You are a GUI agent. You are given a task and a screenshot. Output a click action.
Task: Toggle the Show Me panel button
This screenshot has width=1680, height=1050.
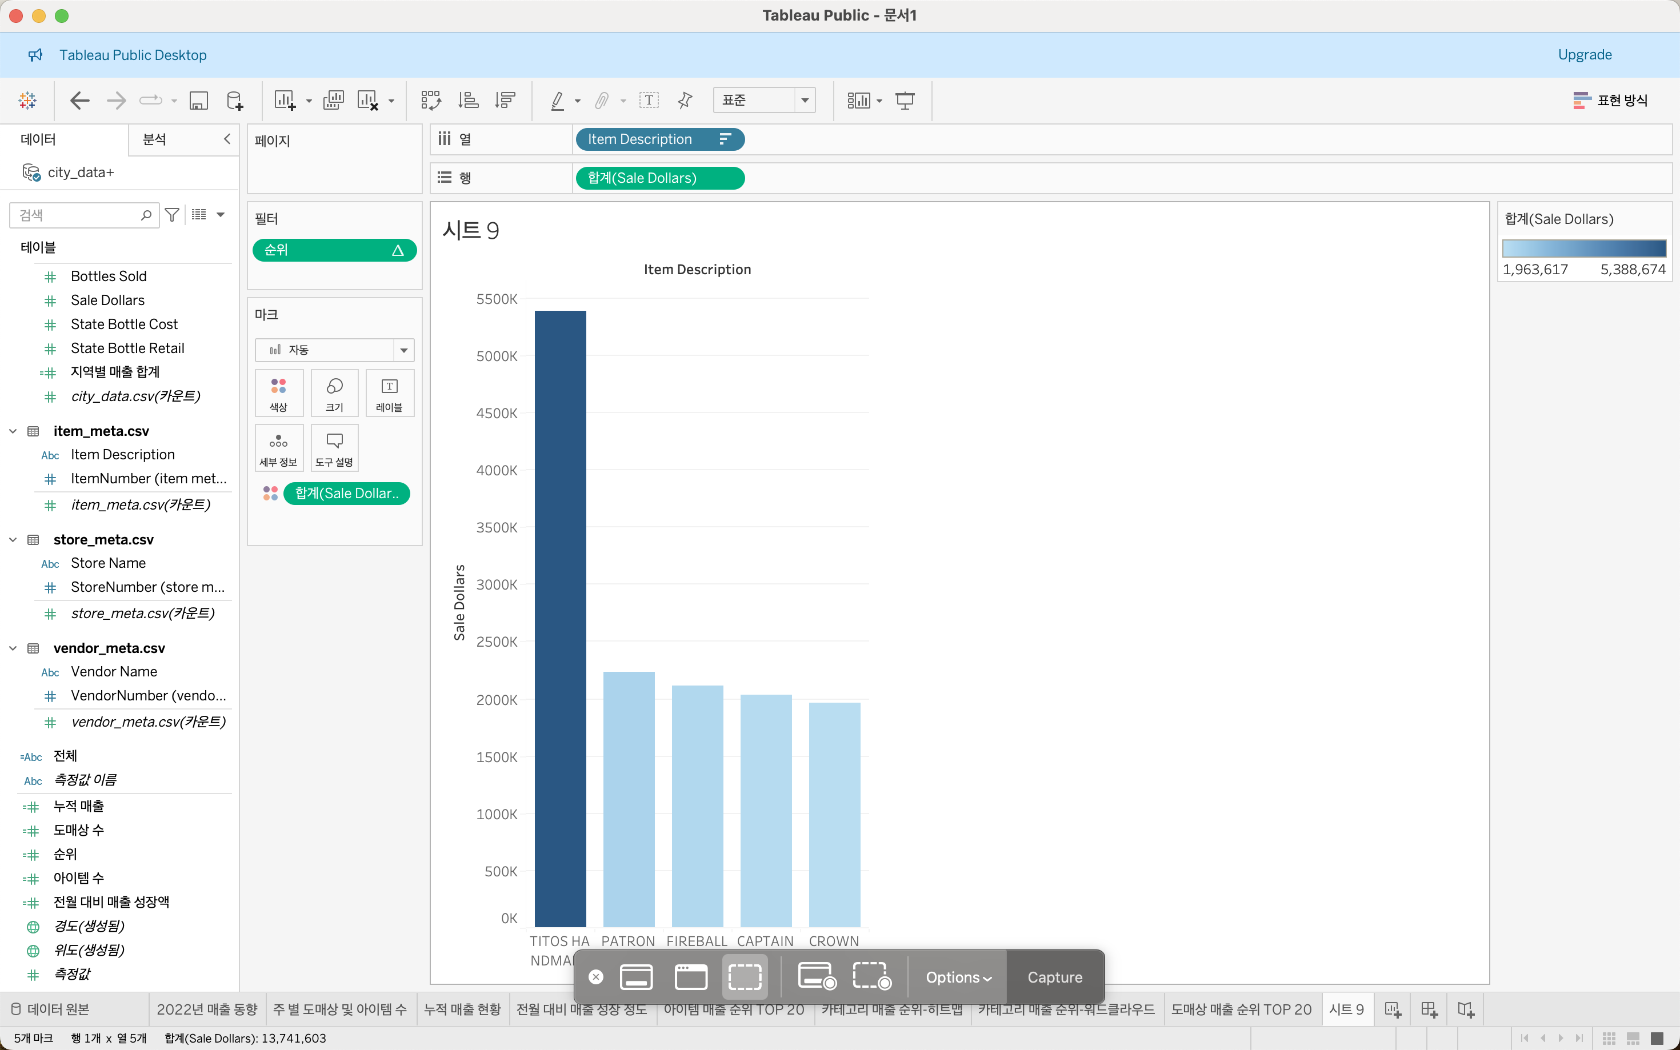[1610, 101]
